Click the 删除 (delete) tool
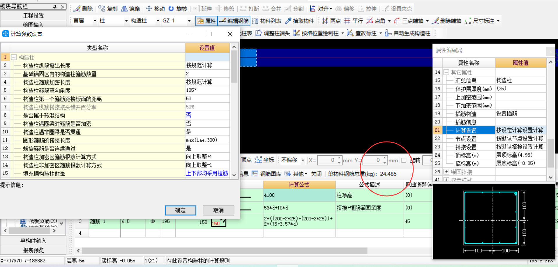This screenshot has height=267, width=558. coord(83,9)
